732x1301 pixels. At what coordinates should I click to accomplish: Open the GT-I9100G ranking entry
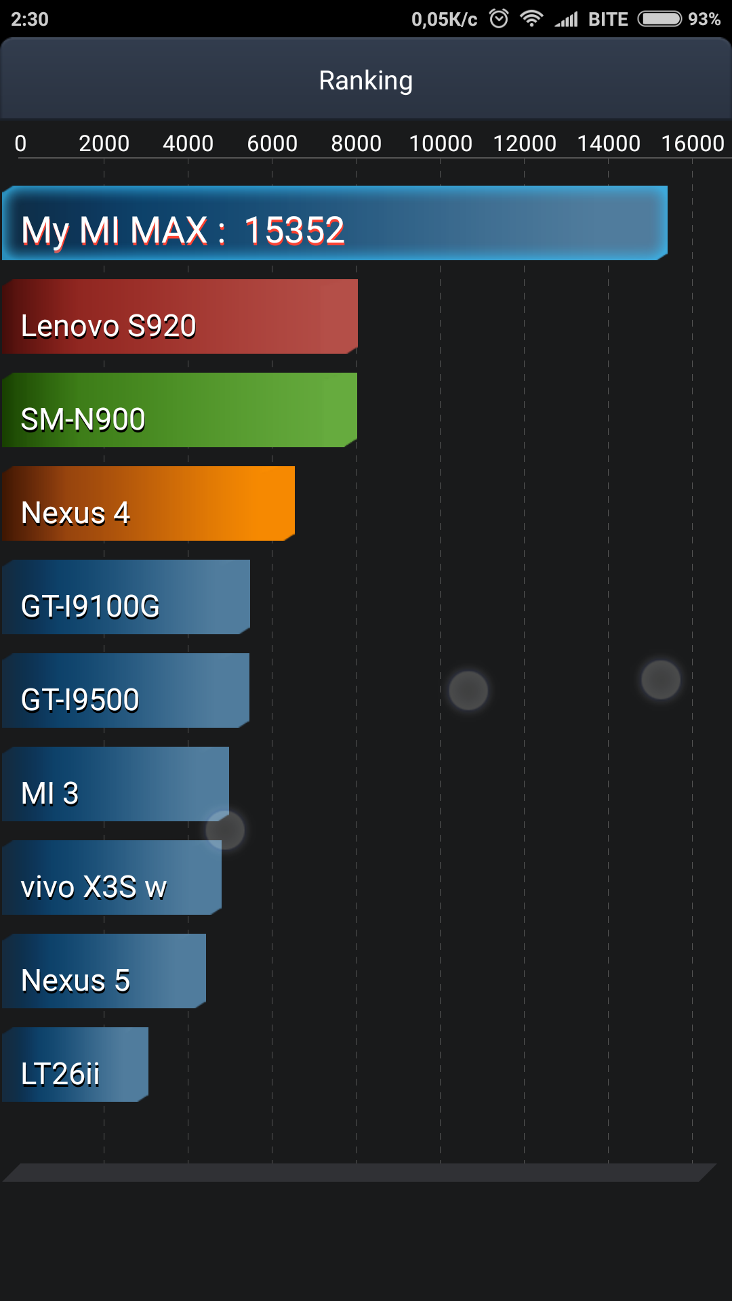pyautogui.click(x=126, y=597)
